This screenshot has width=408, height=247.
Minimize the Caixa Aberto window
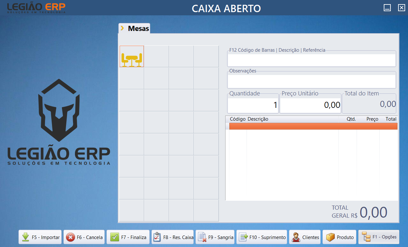pos(387,8)
